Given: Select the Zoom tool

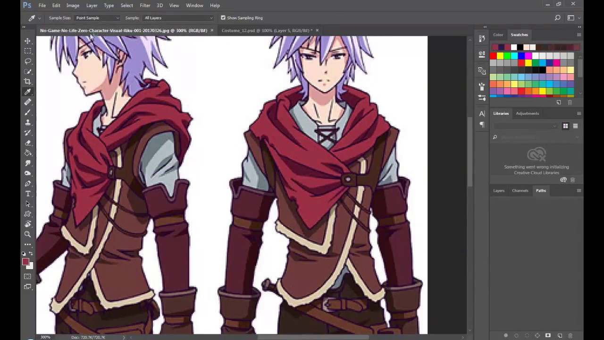Looking at the screenshot, I should click(28, 234).
